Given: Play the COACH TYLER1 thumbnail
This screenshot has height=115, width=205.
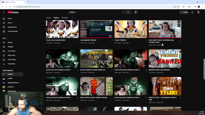Looking at the screenshot, I should click(x=165, y=86).
